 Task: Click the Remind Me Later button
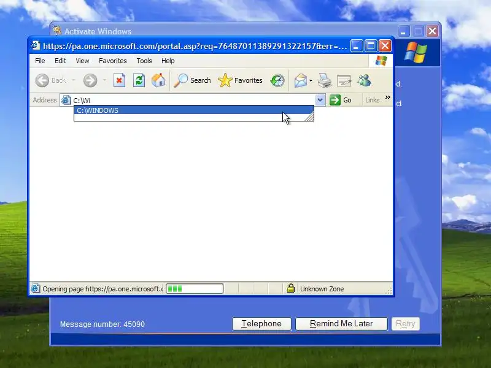pos(341,324)
